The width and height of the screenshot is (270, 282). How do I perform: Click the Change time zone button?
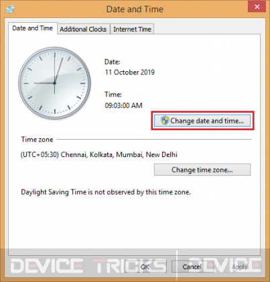202,170
